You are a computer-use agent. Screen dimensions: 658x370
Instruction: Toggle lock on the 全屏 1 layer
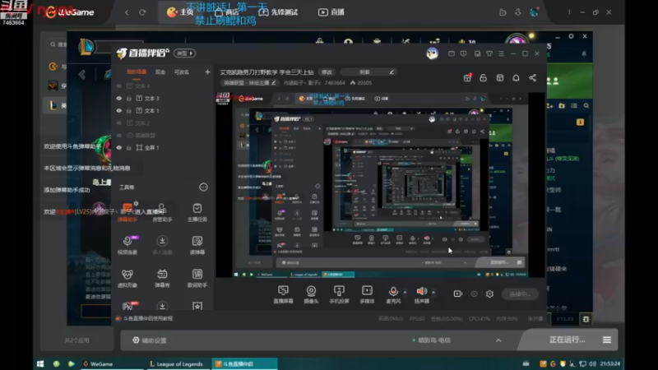pyautogui.click(x=129, y=148)
